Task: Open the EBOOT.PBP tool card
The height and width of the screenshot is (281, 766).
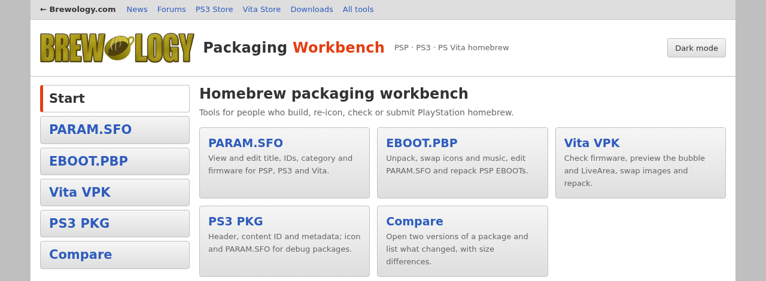Action: pyautogui.click(x=463, y=163)
